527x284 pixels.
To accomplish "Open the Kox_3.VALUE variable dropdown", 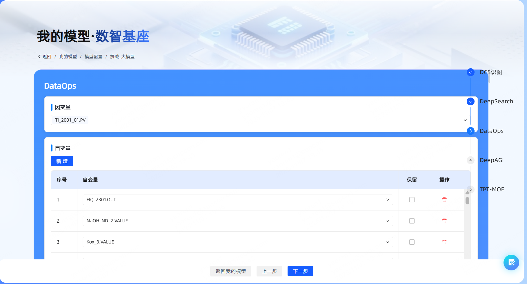I will (388, 242).
